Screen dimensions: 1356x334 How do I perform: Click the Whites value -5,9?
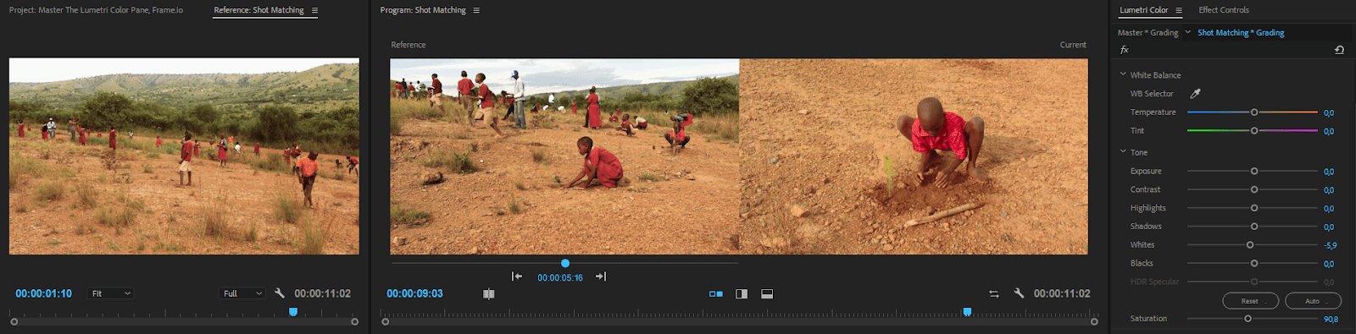click(1330, 245)
